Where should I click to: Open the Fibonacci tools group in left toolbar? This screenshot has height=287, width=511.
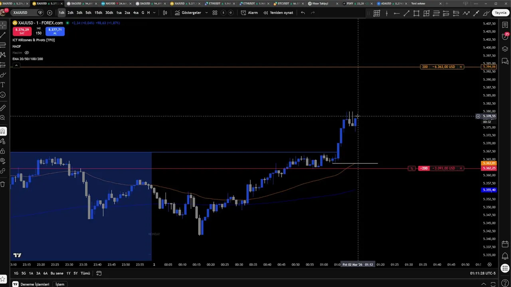tap(3, 45)
